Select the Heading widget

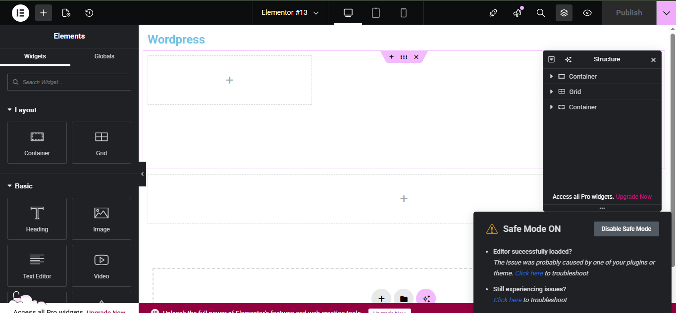[x=37, y=219]
